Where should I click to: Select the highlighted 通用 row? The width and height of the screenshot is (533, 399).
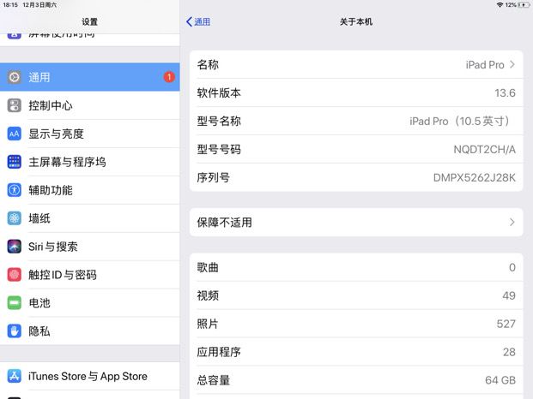pyautogui.click(x=90, y=77)
